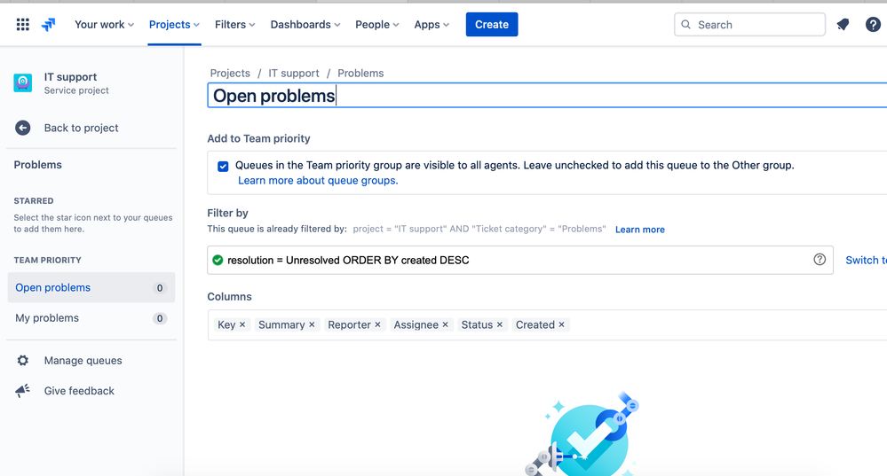887x476 pixels.
Task: Click the IT support project name
Action: [x=71, y=77]
